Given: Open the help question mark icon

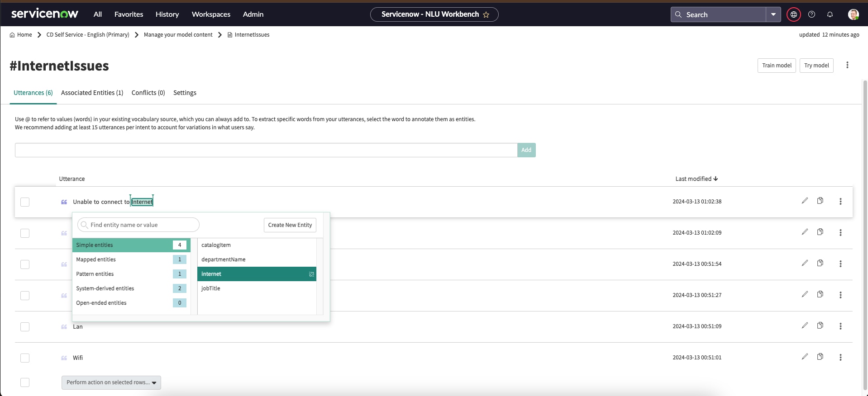Looking at the screenshot, I should point(811,14).
